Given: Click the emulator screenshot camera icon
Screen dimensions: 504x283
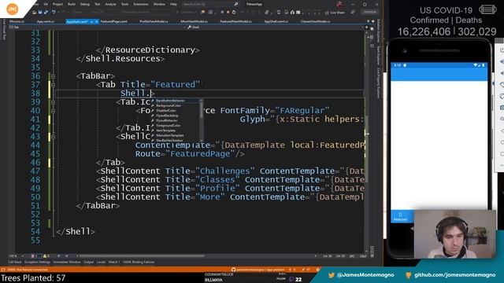Looking at the screenshot, I should tap(502, 108).
